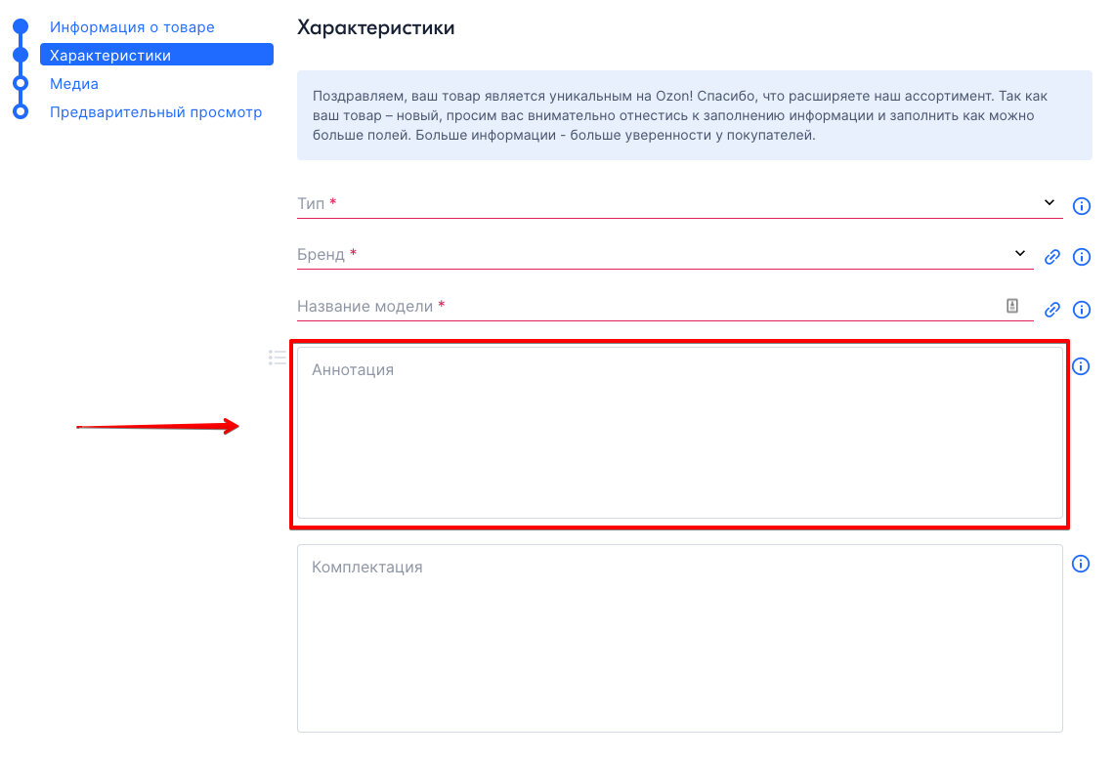Image resolution: width=1114 pixels, height=760 pixels.
Task: Click link icon next to Название модели
Action: [x=1051, y=310]
